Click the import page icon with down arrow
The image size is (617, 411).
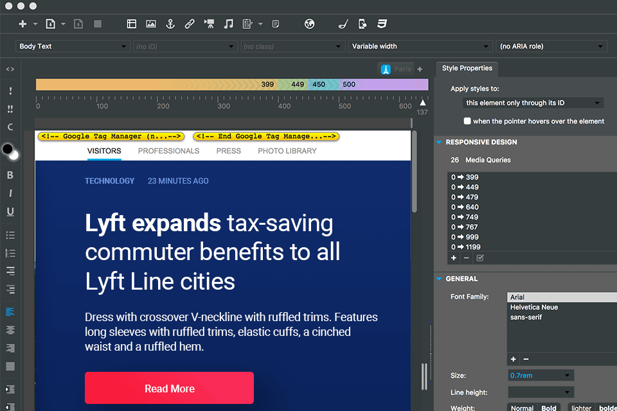[51, 24]
